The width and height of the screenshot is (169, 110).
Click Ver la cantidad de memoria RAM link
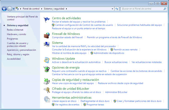(84, 46)
